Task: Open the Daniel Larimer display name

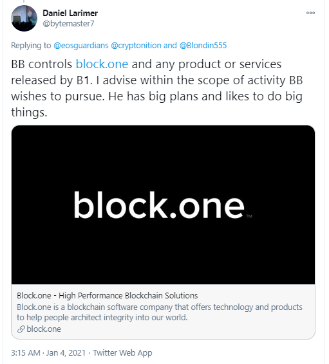Action: point(70,13)
